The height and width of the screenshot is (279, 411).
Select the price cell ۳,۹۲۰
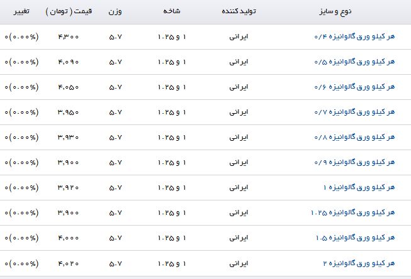68,188
